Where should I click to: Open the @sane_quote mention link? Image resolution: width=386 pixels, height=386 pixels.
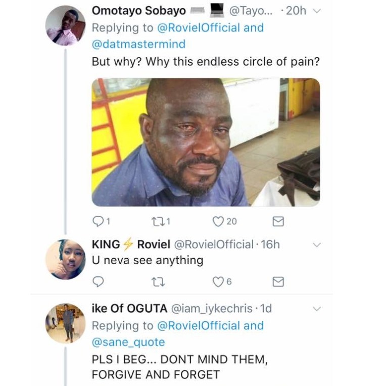[128, 342]
